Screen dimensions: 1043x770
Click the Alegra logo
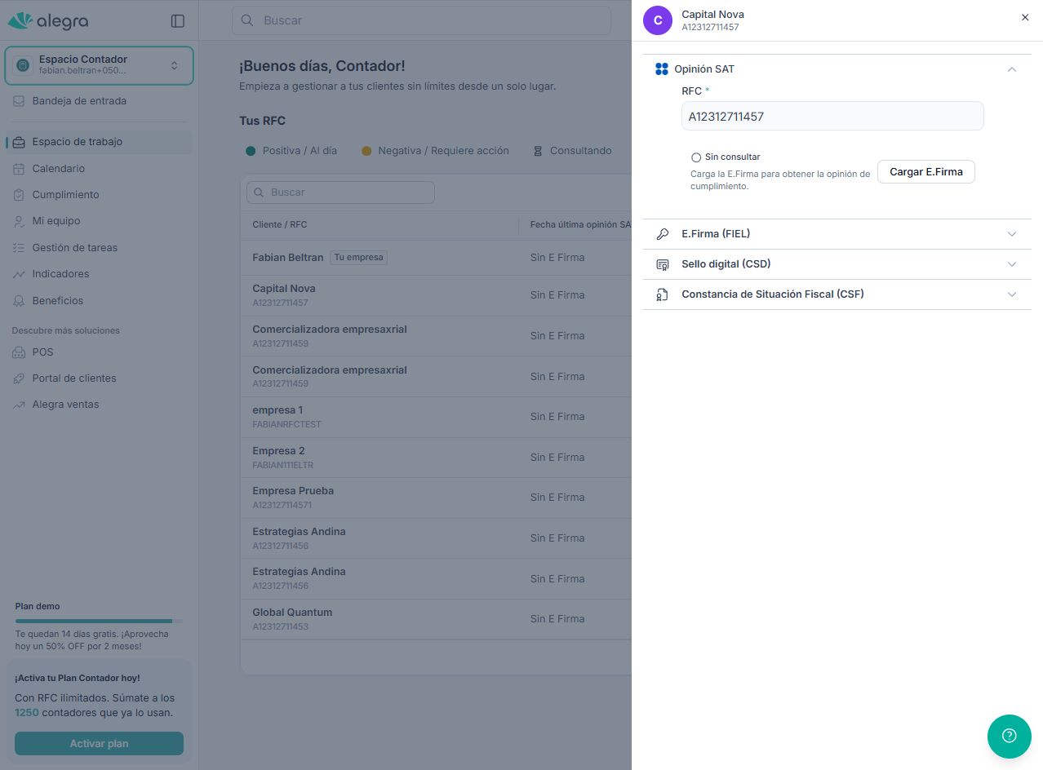tap(48, 21)
